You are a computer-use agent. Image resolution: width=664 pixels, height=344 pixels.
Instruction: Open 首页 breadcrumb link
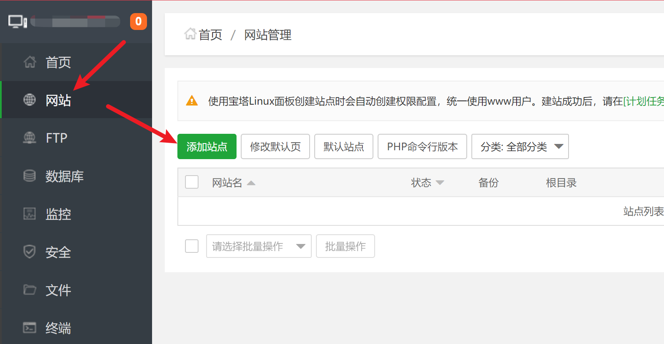tap(210, 35)
